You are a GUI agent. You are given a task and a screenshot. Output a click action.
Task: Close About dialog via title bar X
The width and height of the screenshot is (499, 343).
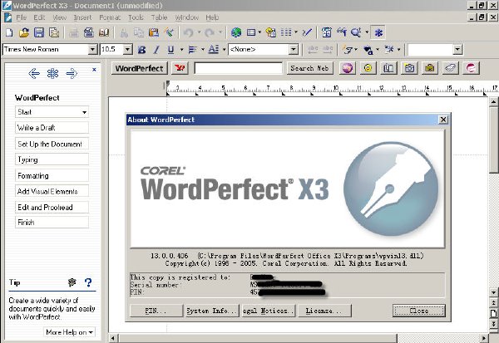coord(443,120)
